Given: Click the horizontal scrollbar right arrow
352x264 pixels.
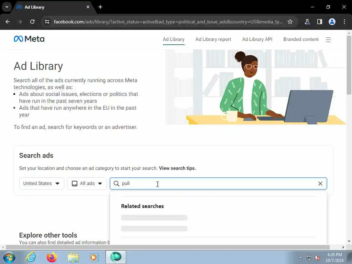Looking at the screenshot, I should point(343,247).
